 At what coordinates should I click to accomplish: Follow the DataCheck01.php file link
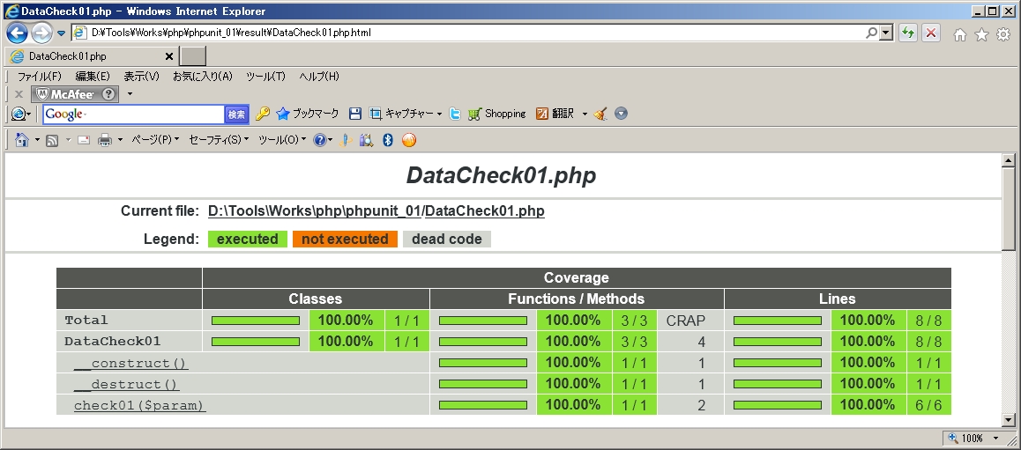484,211
